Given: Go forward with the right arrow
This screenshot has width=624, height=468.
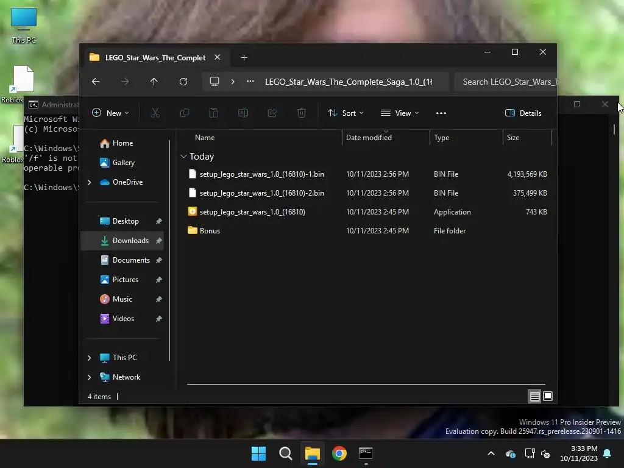Looking at the screenshot, I should click(124, 82).
